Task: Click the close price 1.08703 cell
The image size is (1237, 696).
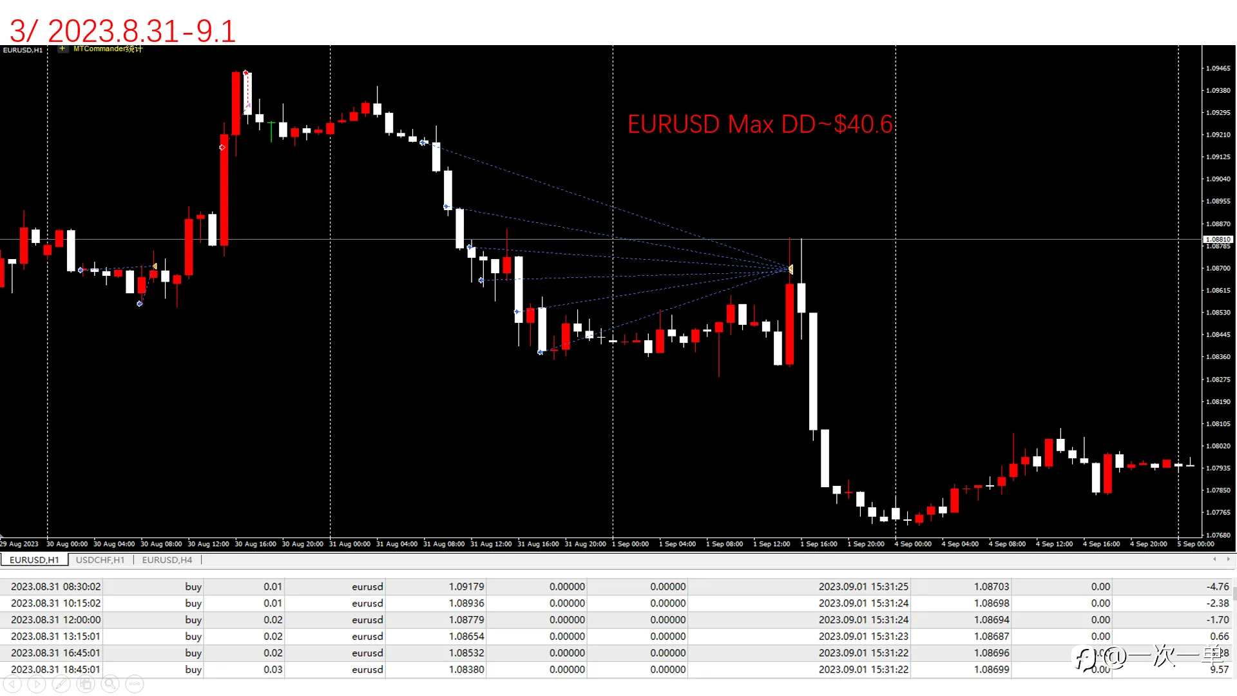Action: [x=992, y=586]
